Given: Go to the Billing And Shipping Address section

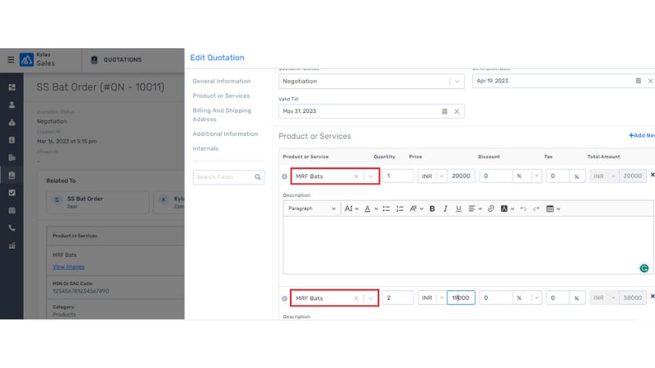Looking at the screenshot, I should 222,114.
